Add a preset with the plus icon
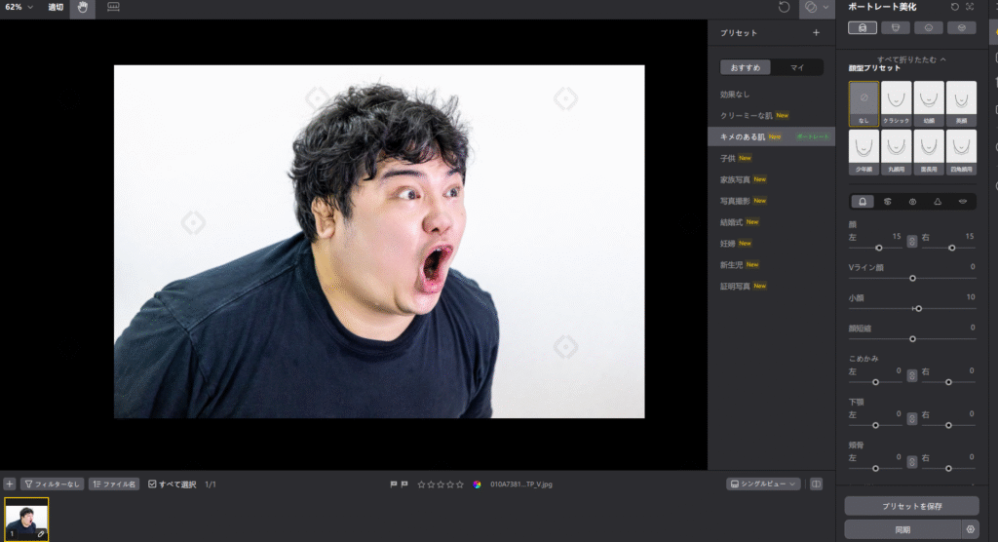The width and height of the screenshot is (998, 542). click(816, 33)
